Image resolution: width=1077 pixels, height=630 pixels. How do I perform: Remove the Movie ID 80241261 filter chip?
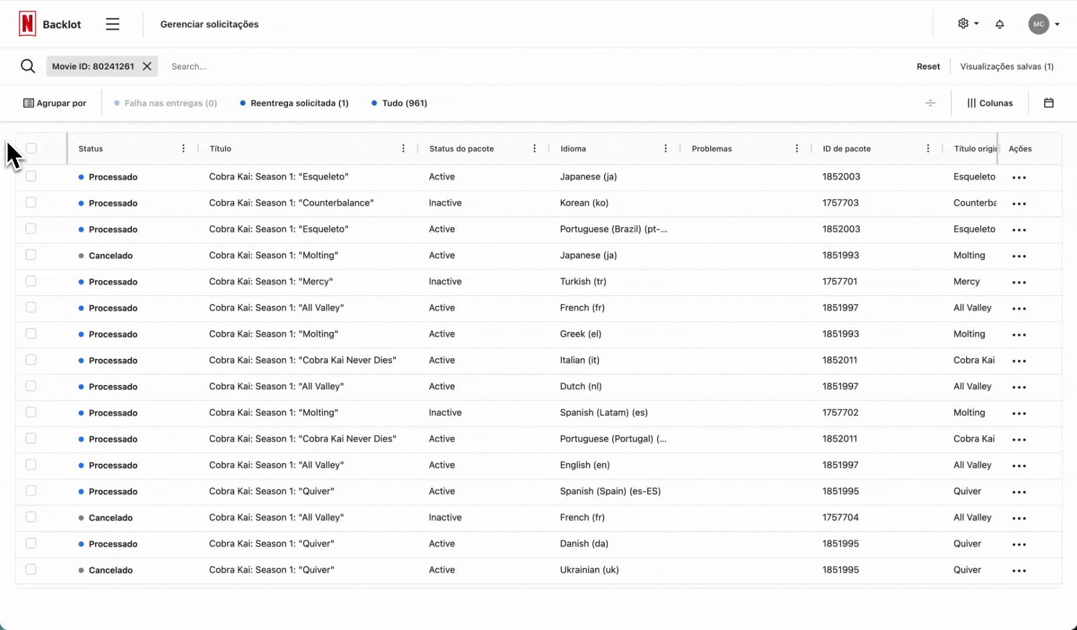(x=147, y=66)
